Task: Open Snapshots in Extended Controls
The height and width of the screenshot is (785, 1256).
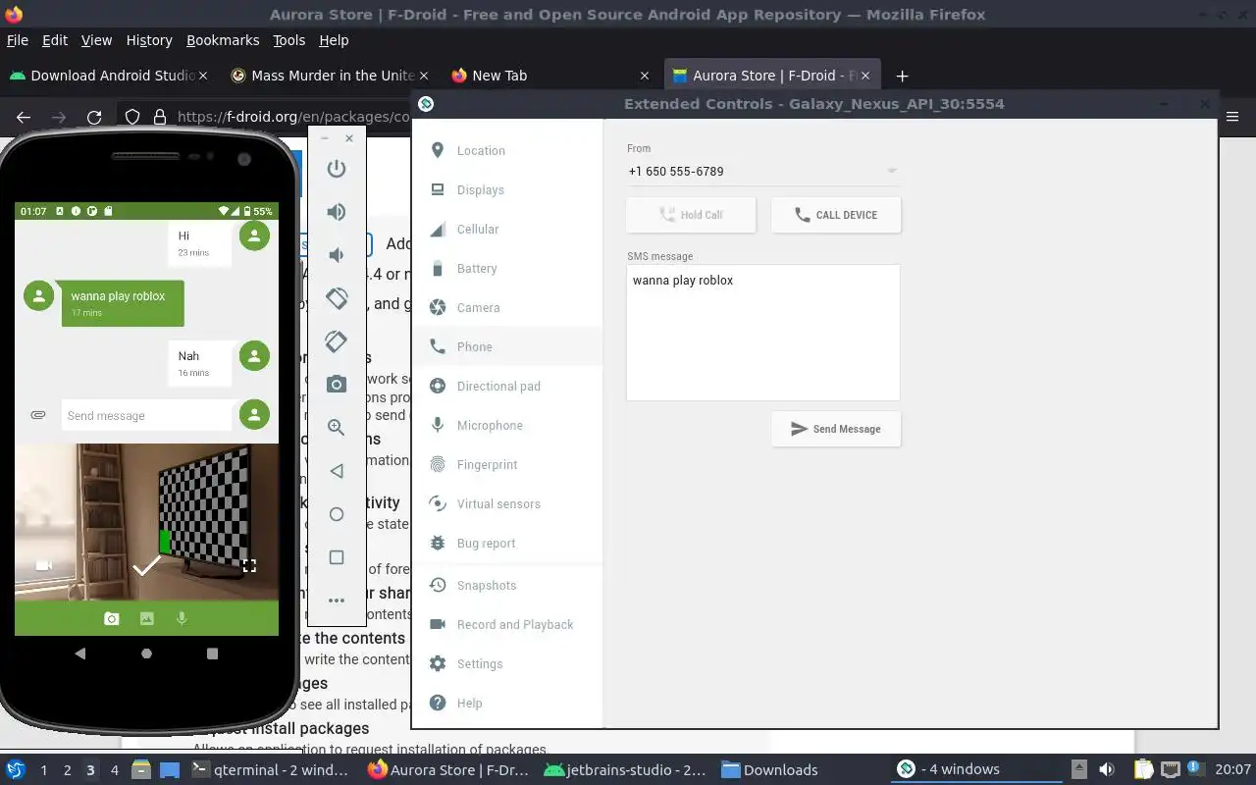Action: click(507, 585)
